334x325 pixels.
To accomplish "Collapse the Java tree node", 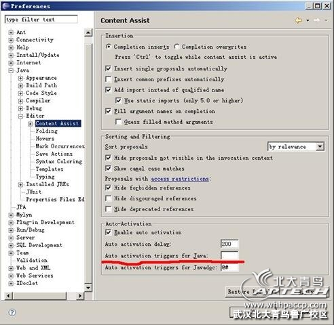I will tap(11, 70).
